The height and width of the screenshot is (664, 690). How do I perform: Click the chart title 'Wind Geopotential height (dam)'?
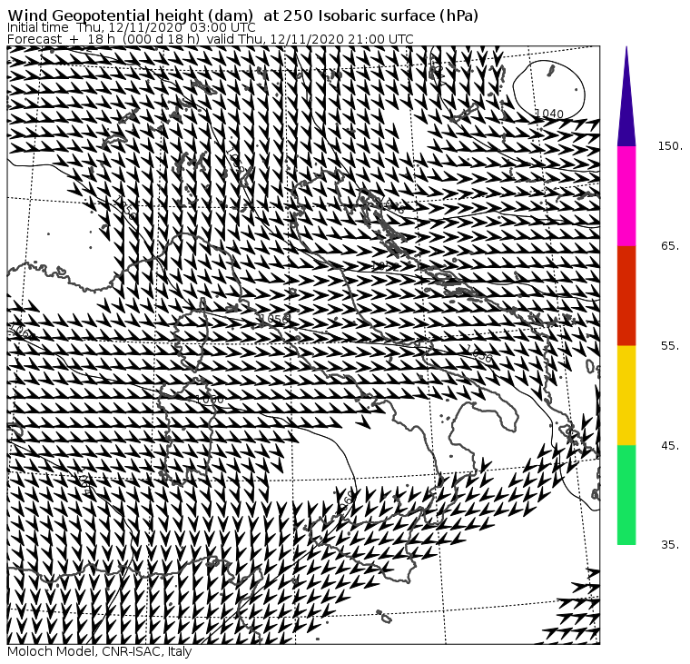click(130, 15)
